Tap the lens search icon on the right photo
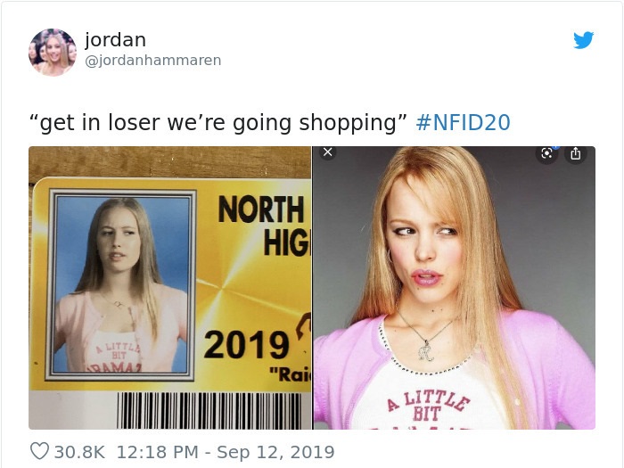Screen dimensions: 624x468 point(546,153)
